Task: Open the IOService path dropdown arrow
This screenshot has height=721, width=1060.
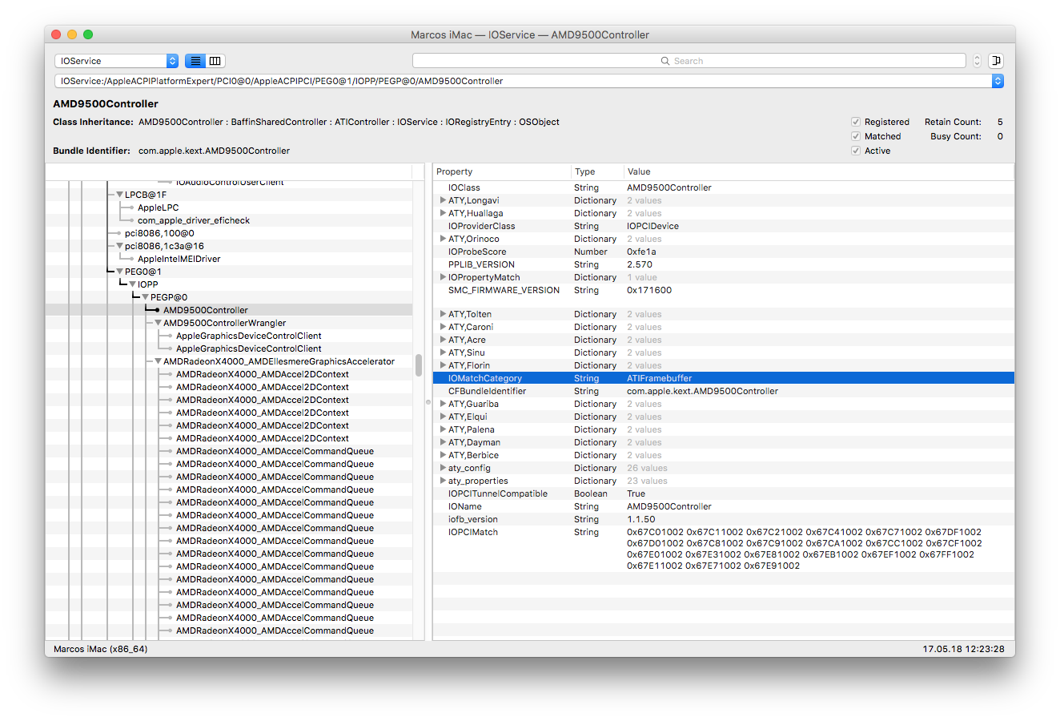Action: (998, 81)
